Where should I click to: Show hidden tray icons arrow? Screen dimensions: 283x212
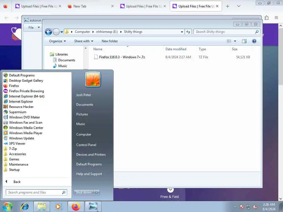235,207
